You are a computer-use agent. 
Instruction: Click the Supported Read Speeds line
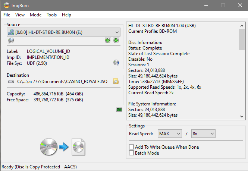[164, 87]
